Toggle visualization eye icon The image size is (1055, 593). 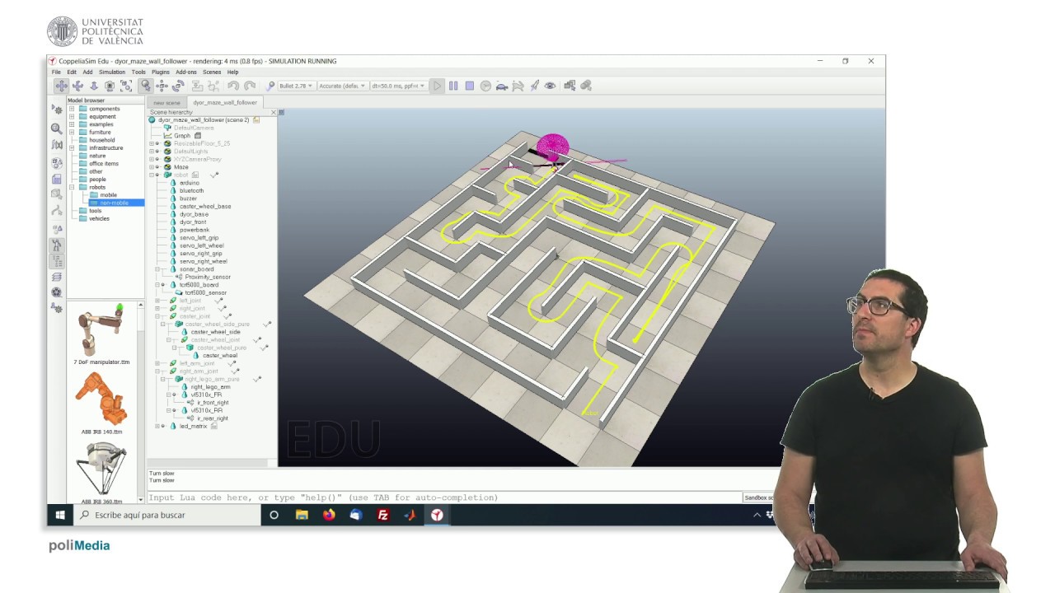coord(550,86)
